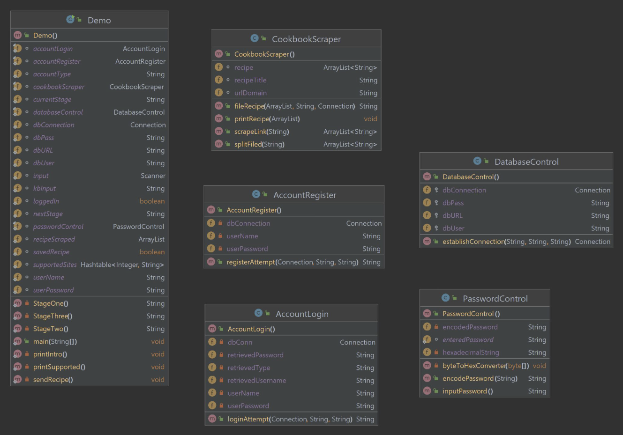Viewport: 623px width, 435px height.
Task: Click method icon of main(String[]) row
Action: 17,341
